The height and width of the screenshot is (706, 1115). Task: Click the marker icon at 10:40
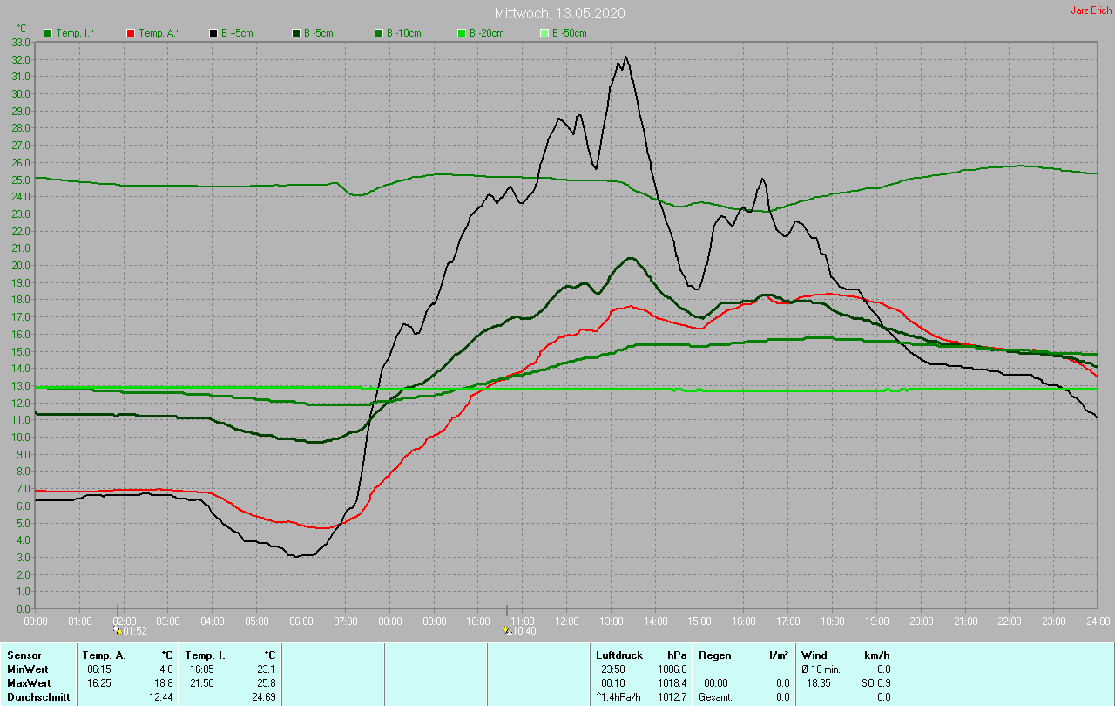click(x=507, y=629)
